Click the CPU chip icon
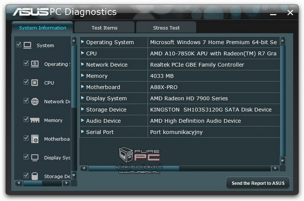Screen dimensions: 304x201 pos(35,83)
